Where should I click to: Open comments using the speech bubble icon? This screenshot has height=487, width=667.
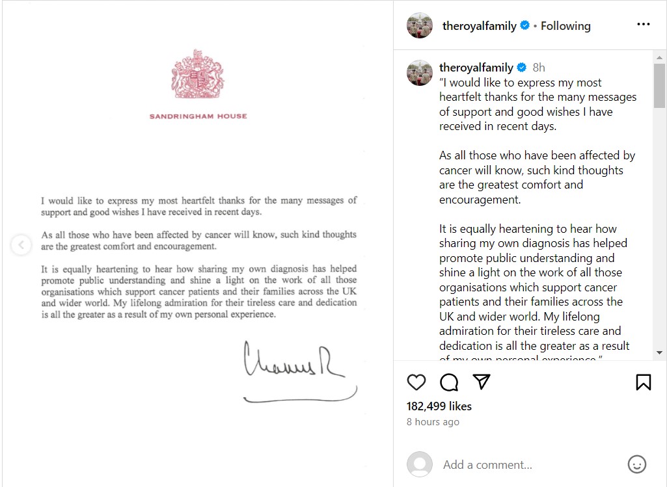coord(449,382)
